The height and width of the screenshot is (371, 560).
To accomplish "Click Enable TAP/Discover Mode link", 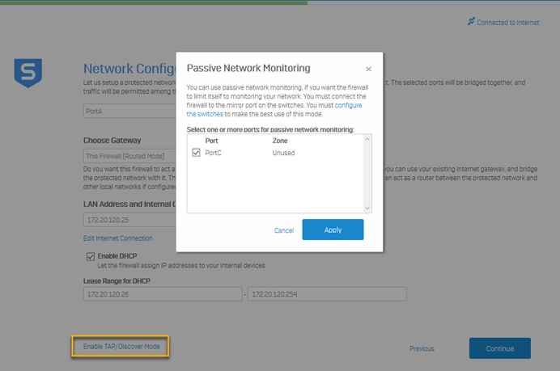I will (x=121, y=347).
